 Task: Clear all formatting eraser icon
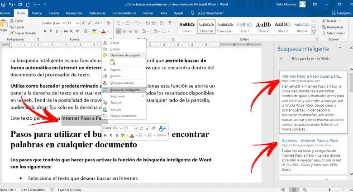(109, 23)
